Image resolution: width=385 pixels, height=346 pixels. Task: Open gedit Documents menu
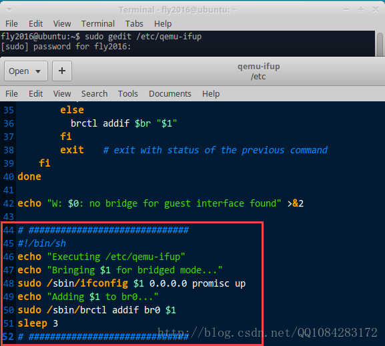(x=170, y=94)
